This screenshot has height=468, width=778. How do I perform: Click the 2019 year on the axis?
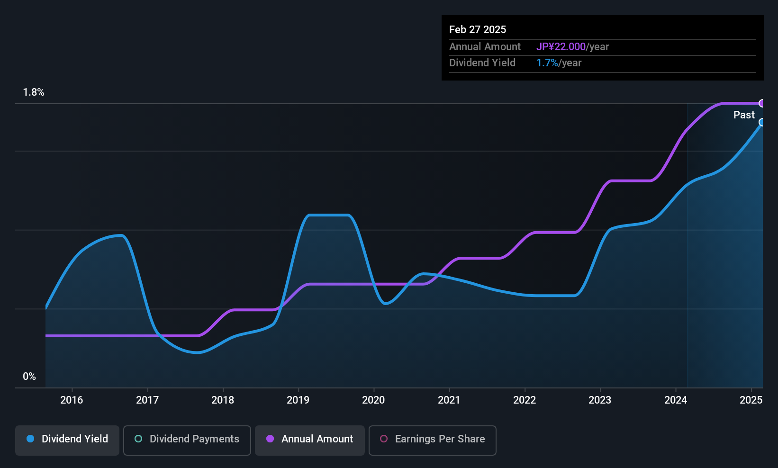tap(298, 400)
